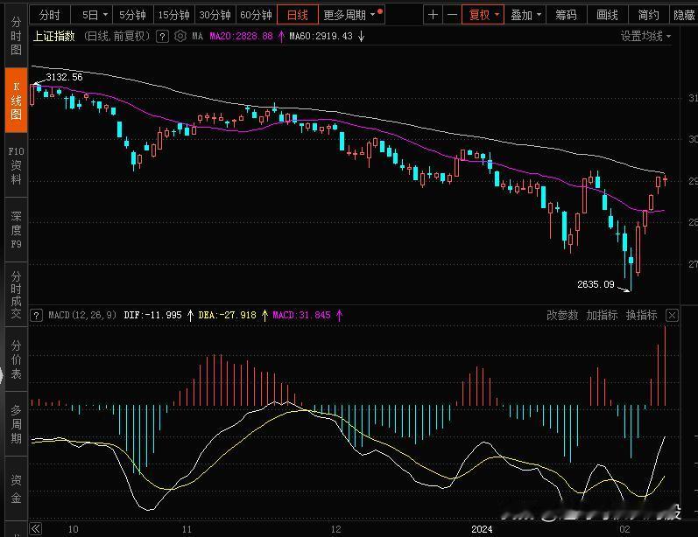The height and width of the screenshot is (537, 698).
Task: Open the 多周期 sidebar tab
Action: click(16, 424)
